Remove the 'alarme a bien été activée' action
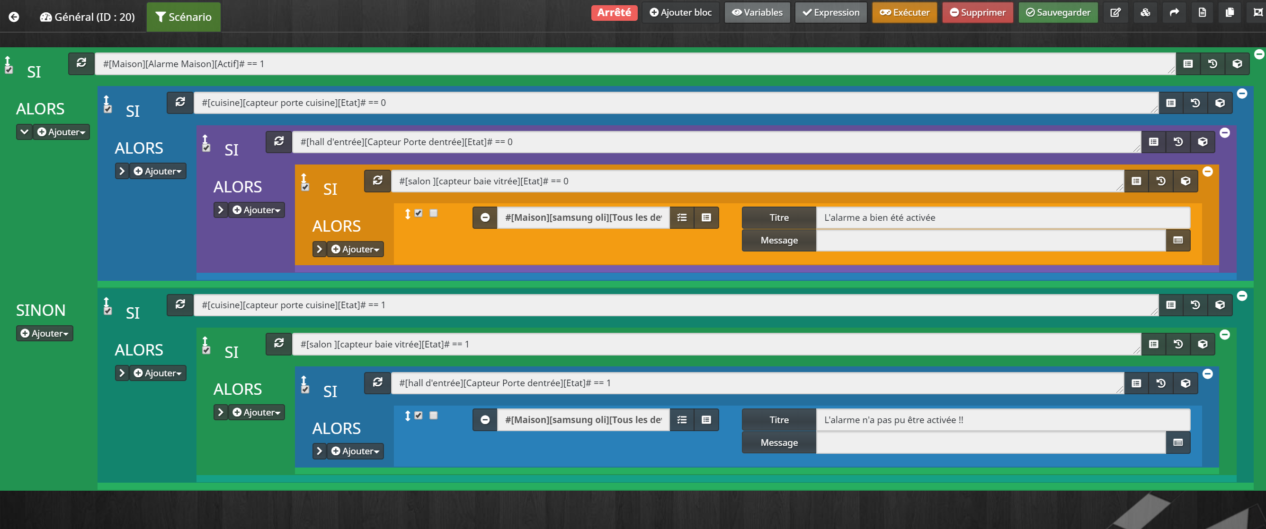Viewport: 1266px width, 529px height. (x=485, y=217)
